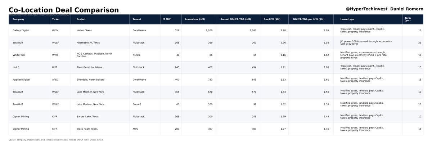The image size is (432, 144).
Task: Click the 1,080 NOI/EBITDA value
Action: click(x=253, y=31)
